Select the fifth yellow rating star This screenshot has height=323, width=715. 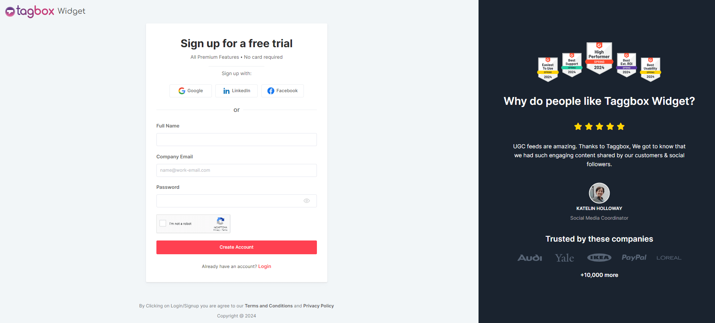[x=620, y=126]
